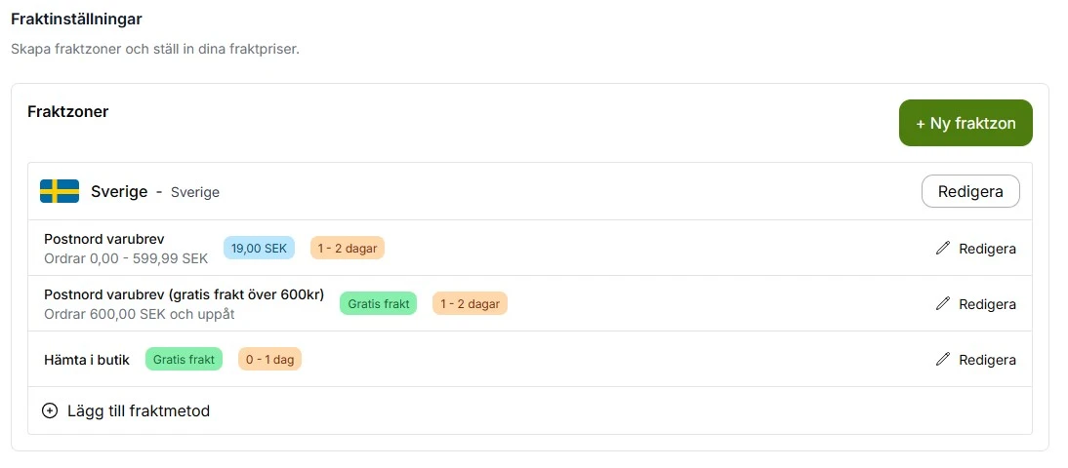Click the pencil icon for Hämta i butik
This screenshot has height=468, width=1068.
943,360
